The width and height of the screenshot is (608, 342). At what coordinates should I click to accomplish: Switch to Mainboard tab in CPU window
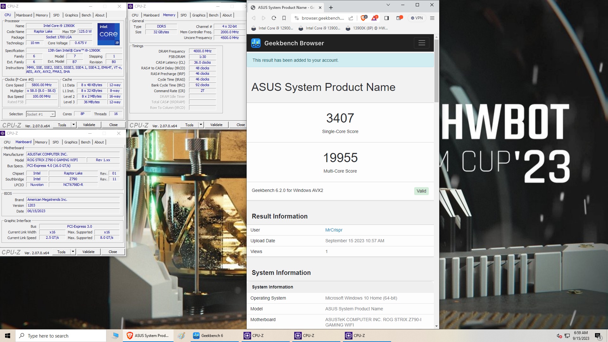pyautogui.click(x=24, y=15)
